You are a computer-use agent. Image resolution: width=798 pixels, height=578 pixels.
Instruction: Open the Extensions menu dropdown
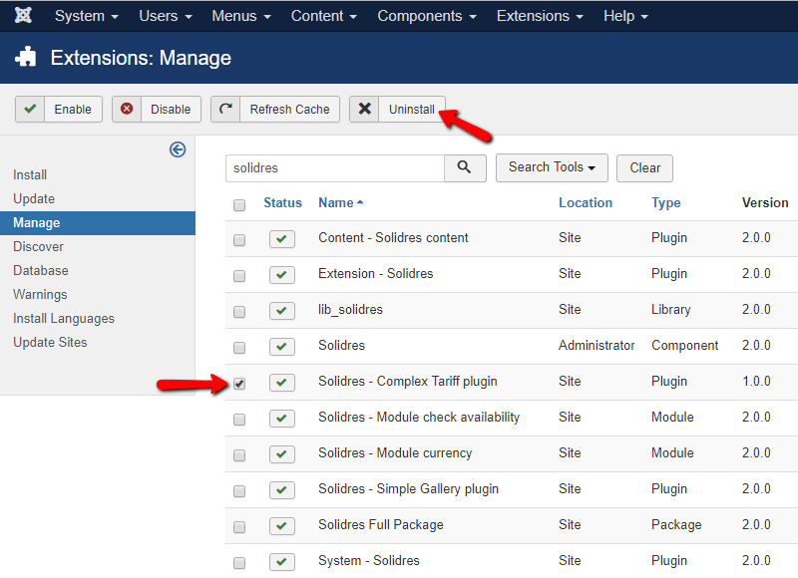coord(540,16)
